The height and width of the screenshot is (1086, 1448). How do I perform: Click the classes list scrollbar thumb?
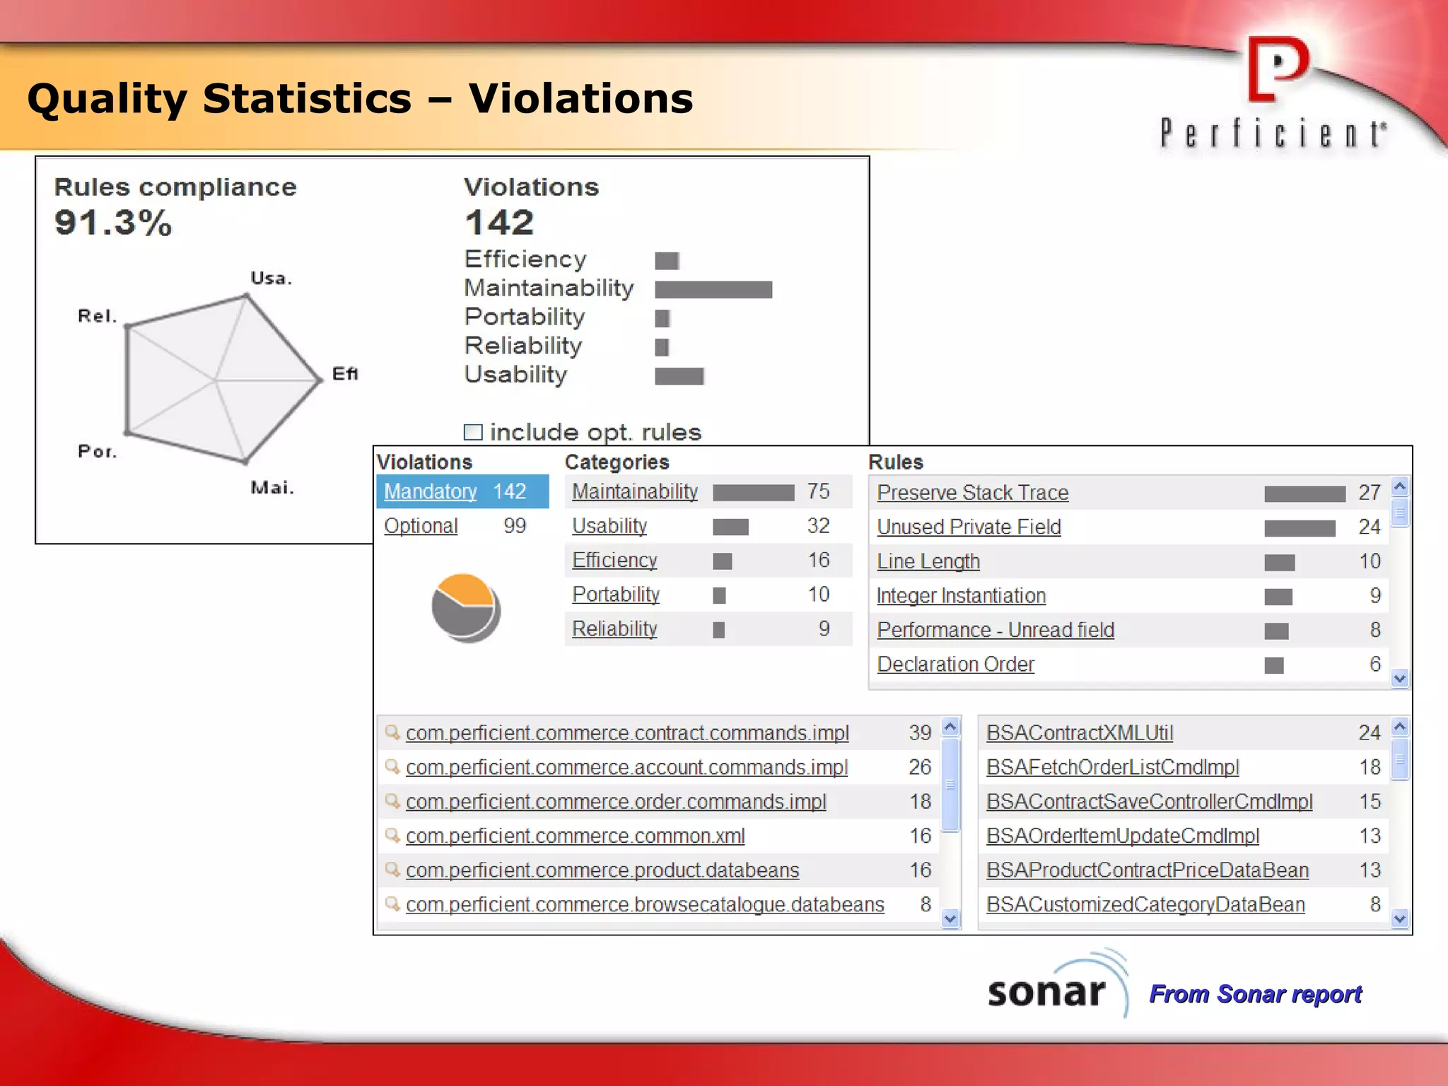1400,759
